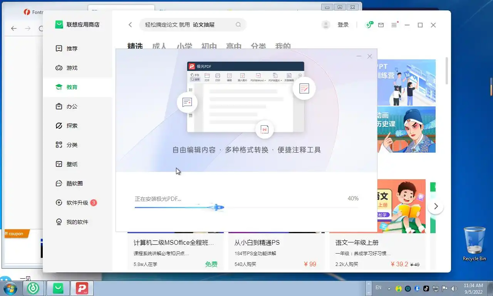Viewport: 493px width, 296px height.
Task: Switch to the 极光PDF taskbar button
Action: (82, 288)
